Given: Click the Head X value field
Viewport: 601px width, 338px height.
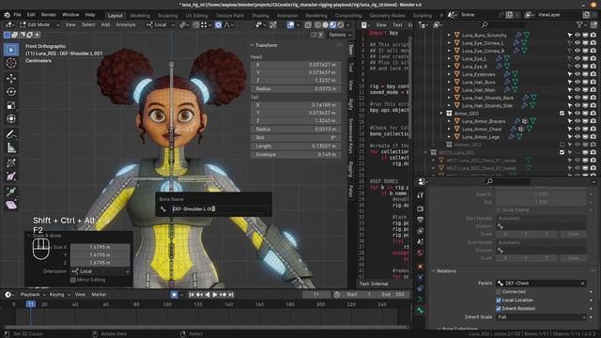Looking at the screenshot, I should [296, 65].
